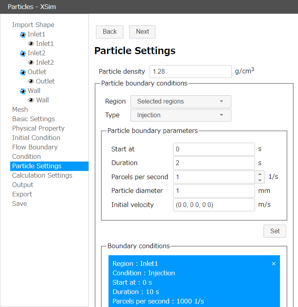Open Calculation Settings in sidebar
Screen dimensions: 298x307
pos(42,175)
